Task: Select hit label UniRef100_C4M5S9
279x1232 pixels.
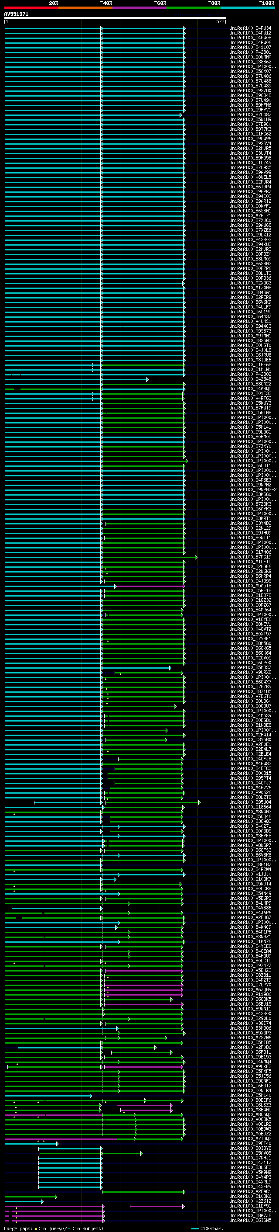Action: [x=250, y=716]
